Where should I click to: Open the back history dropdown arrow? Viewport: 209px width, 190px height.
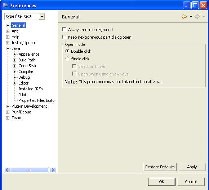click(191, 17)
